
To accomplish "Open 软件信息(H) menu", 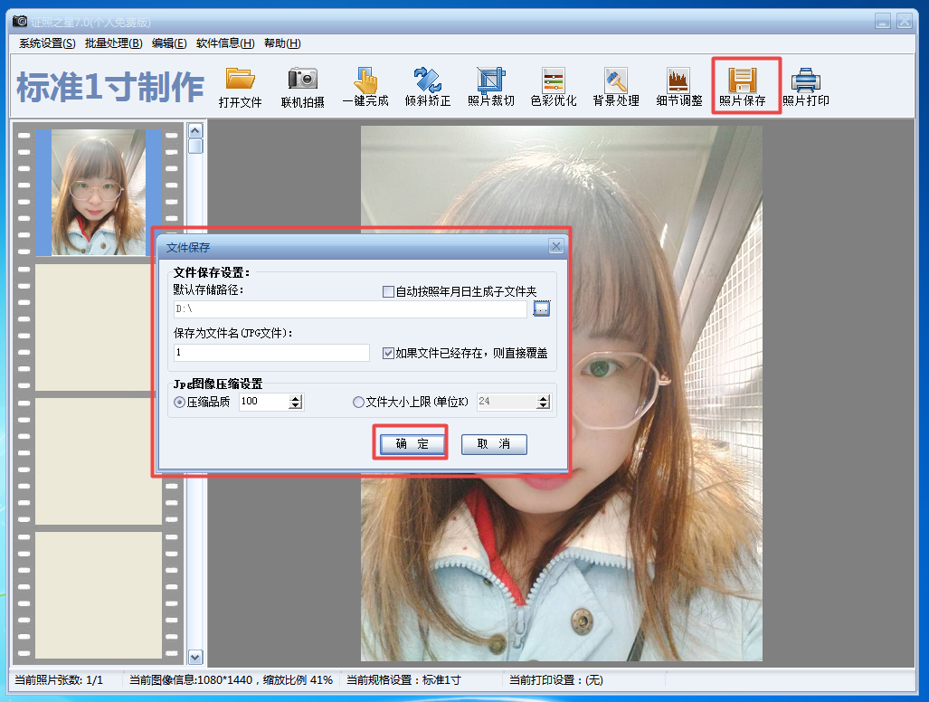I will coord(226,43).
